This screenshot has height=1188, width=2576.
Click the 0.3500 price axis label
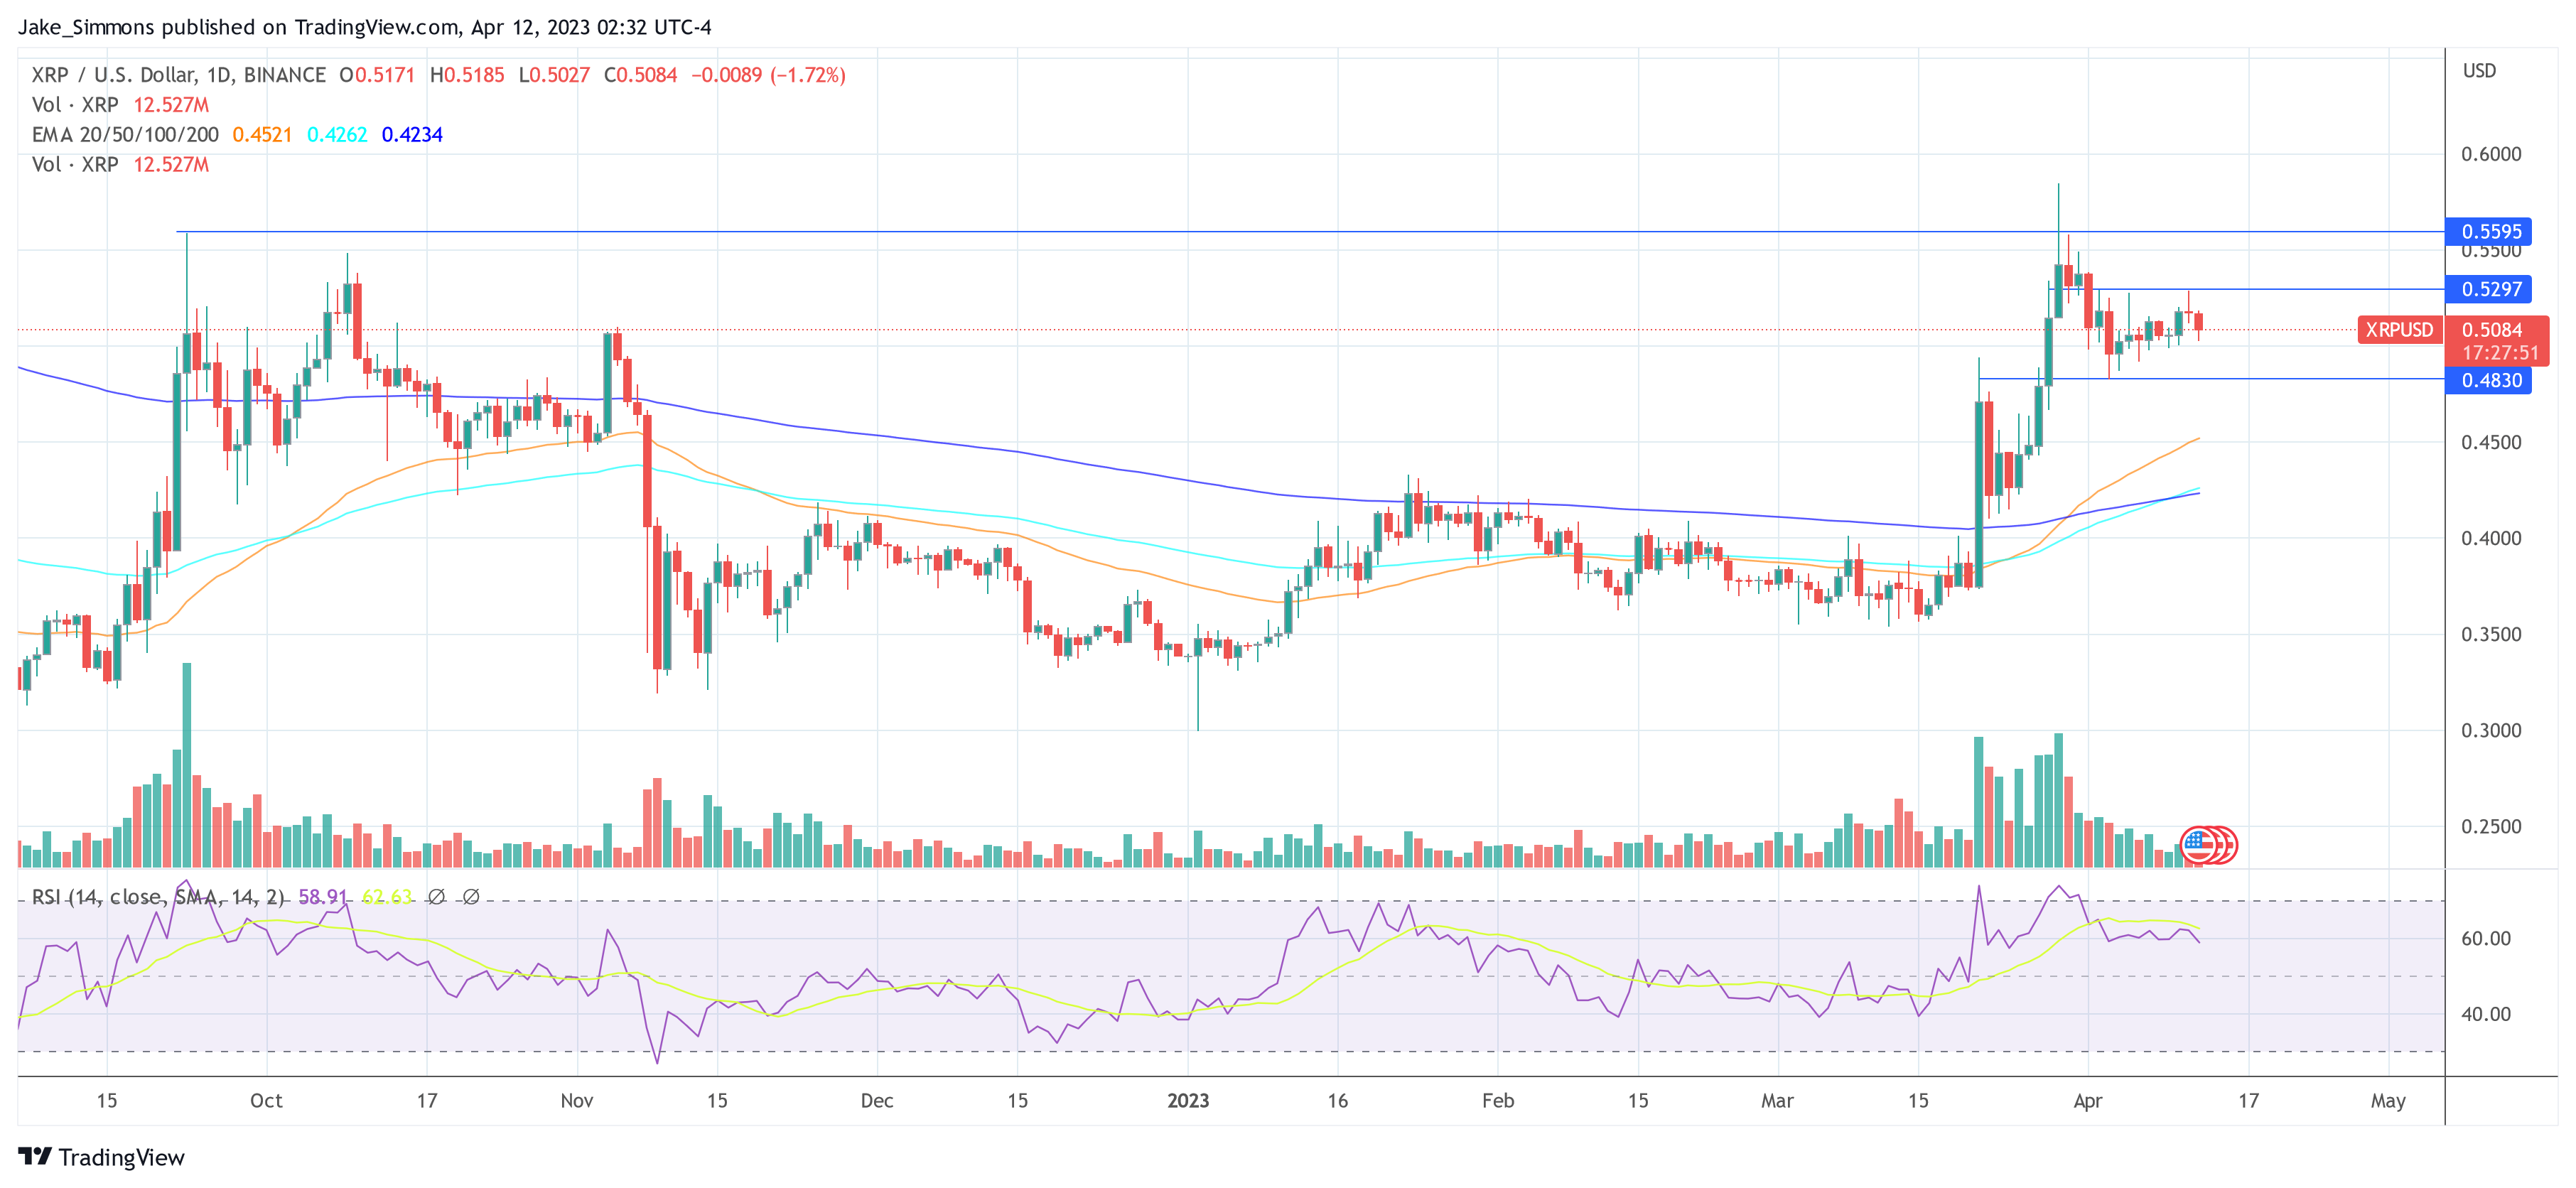point(2491,634)
